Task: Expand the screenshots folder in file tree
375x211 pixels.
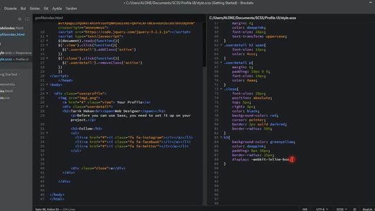Action: click(8, 84)
